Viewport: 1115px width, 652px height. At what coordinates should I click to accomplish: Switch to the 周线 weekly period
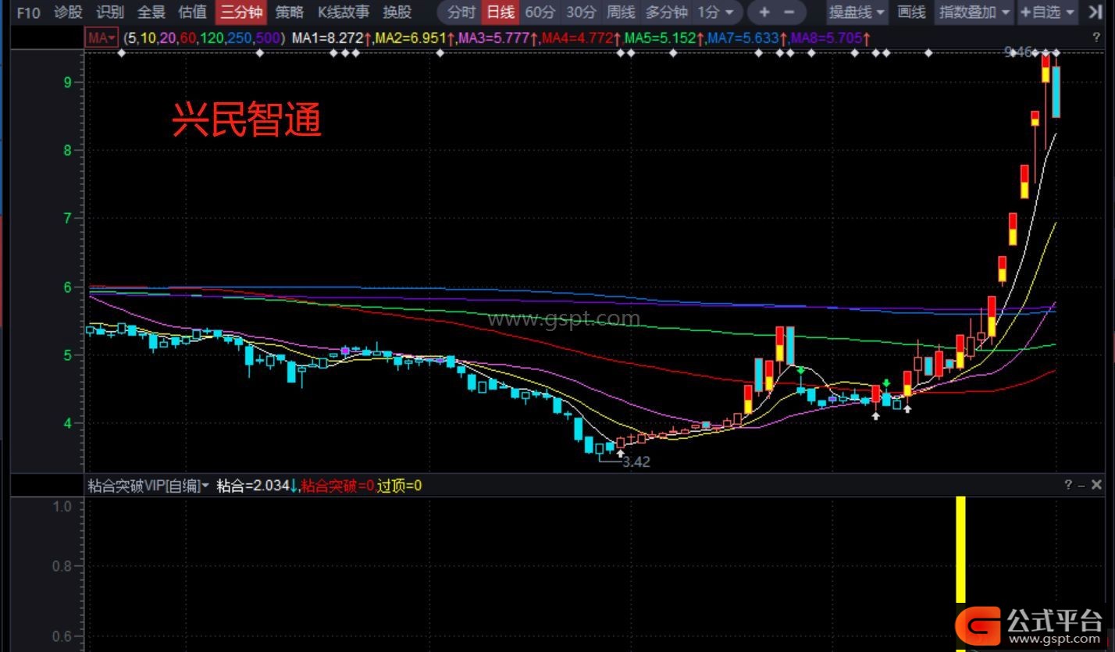coord(622,12)
